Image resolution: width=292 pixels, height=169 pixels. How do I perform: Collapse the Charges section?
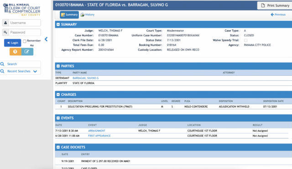point(58,94)
